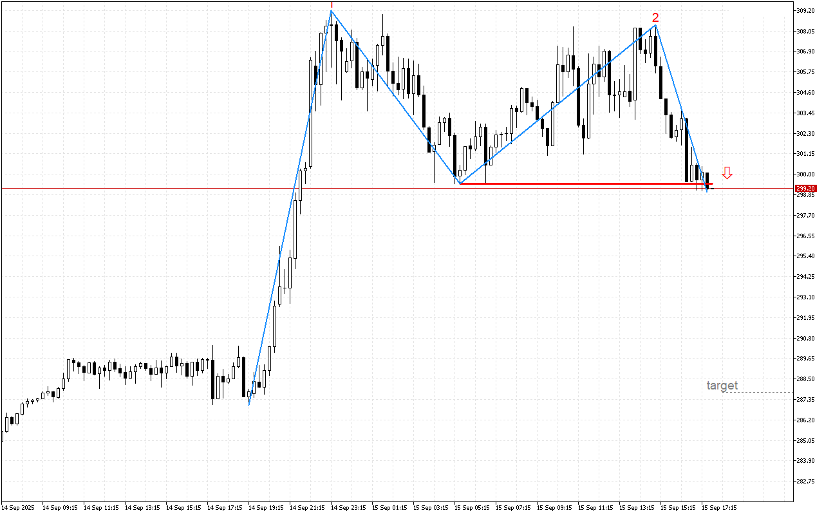This screenshot has width=824, height=515.
Task: Select the 15 Sep 01:15 time label
Action: [389, 507]
